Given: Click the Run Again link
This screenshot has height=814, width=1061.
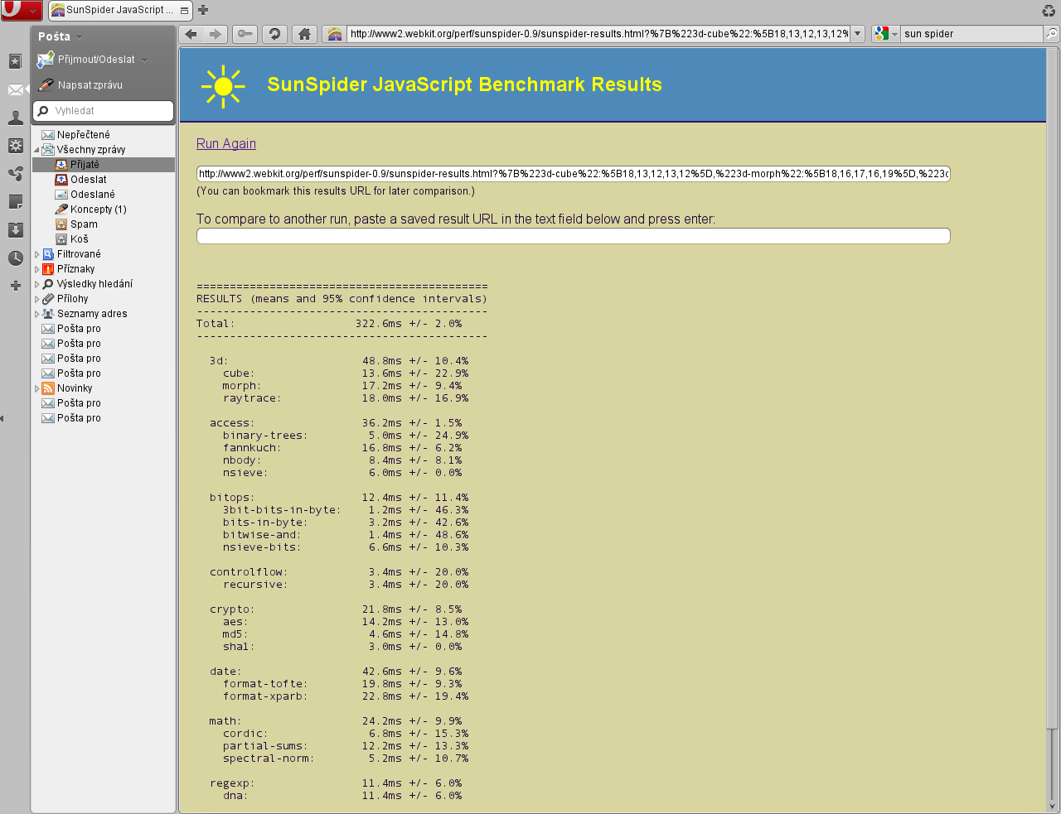Looking at the screenshot, I should click(x=226, y=143).
